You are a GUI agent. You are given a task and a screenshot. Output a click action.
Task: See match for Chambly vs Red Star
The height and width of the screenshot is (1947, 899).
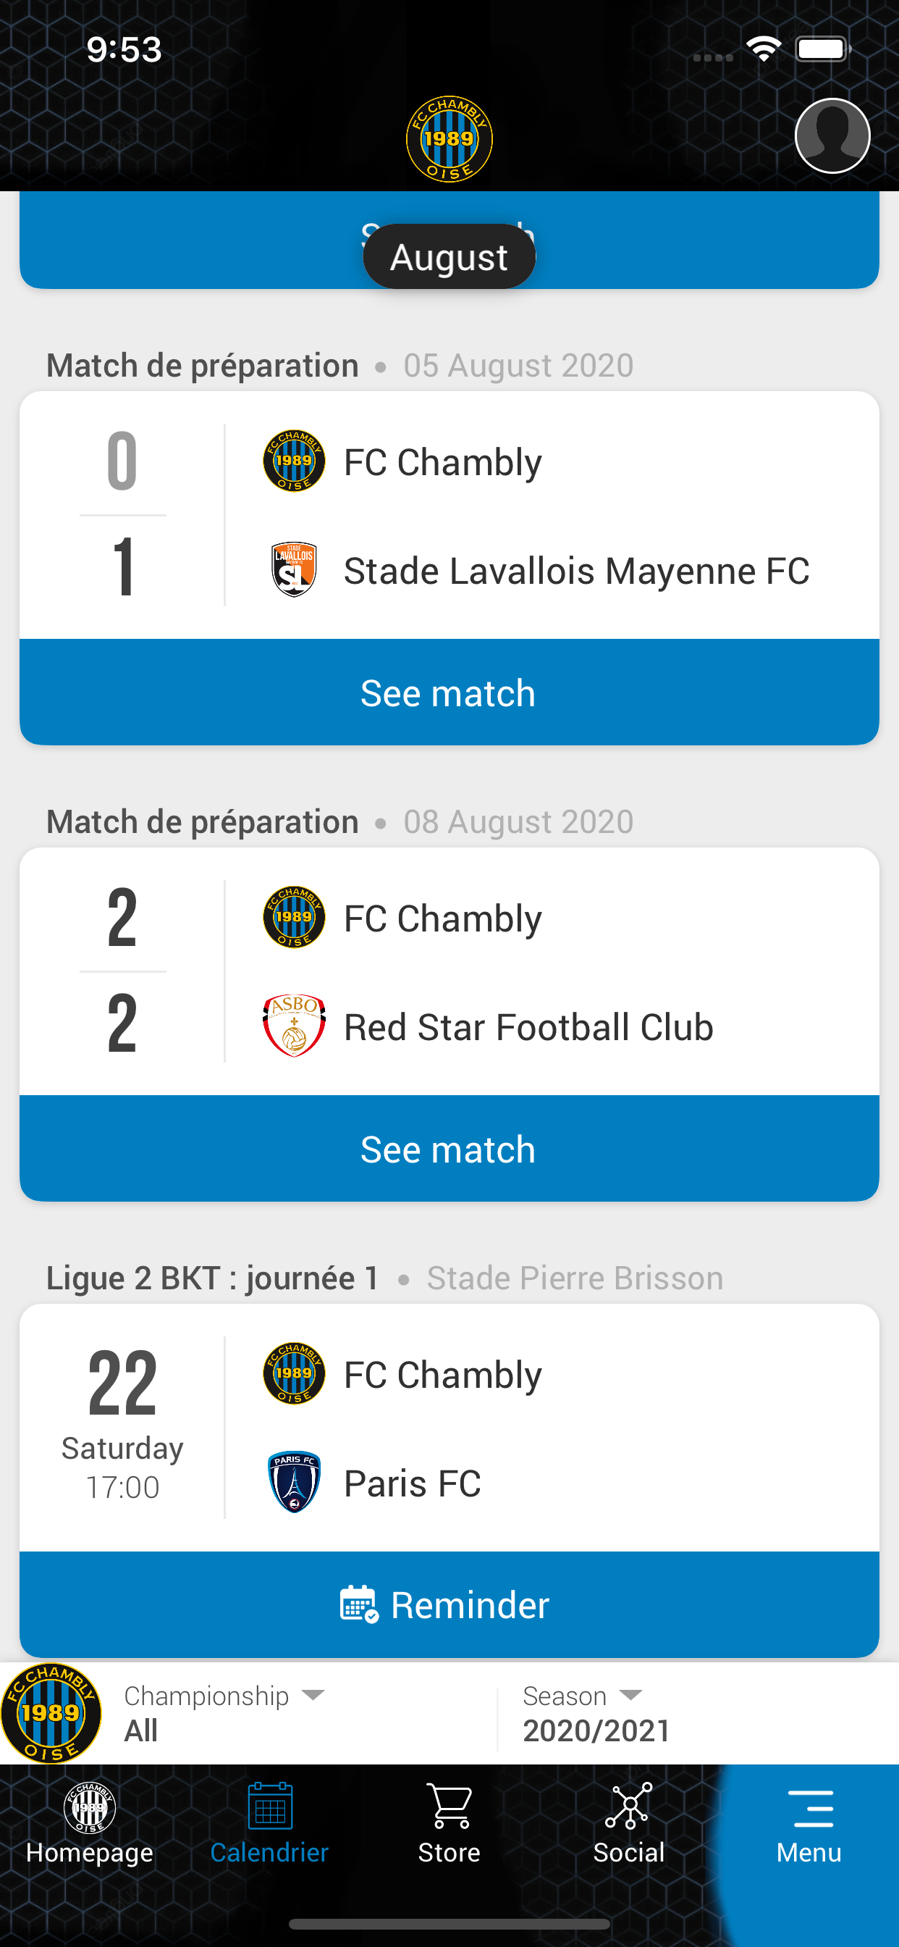pyautogui.click(x=449, y=1149)
